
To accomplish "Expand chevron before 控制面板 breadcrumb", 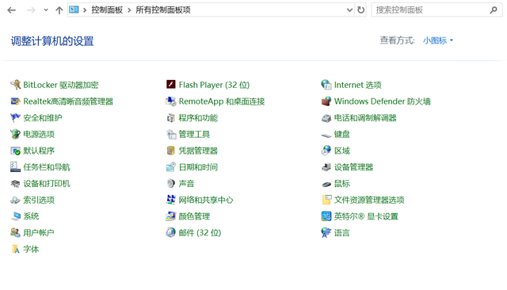I will tap(85, 10).
